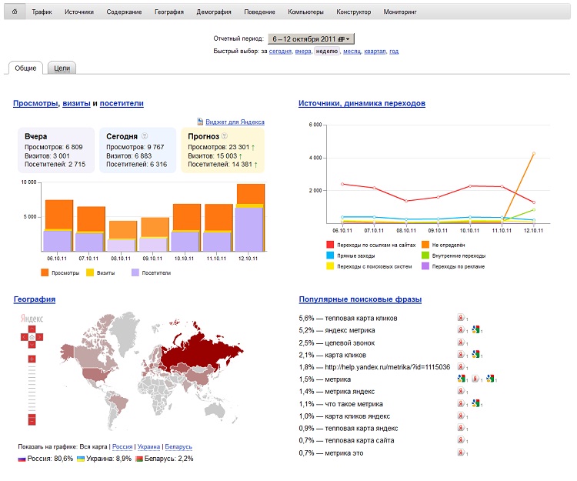Click the help icon next to Сегодня
The width and height of the screenshot is (577, 481).
pos(145,136)
